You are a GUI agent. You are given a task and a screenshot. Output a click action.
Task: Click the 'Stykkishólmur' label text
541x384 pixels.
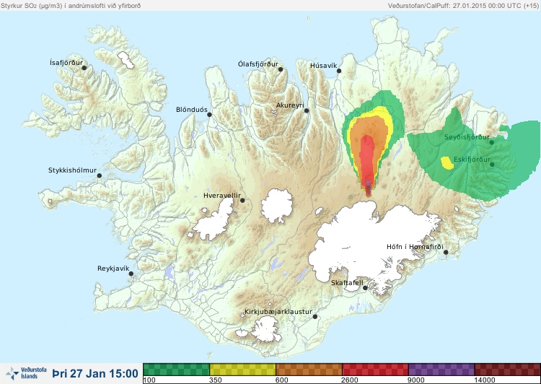click(72, 170)
